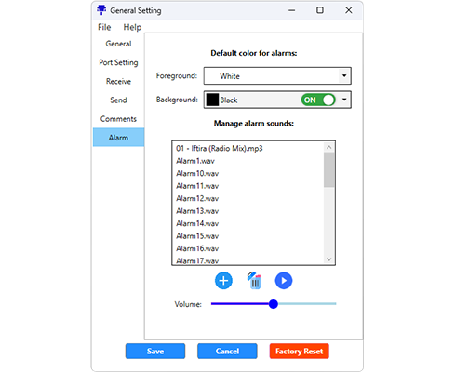Switch to the Port Setting tab
The image size is (455, 372).
118,62
